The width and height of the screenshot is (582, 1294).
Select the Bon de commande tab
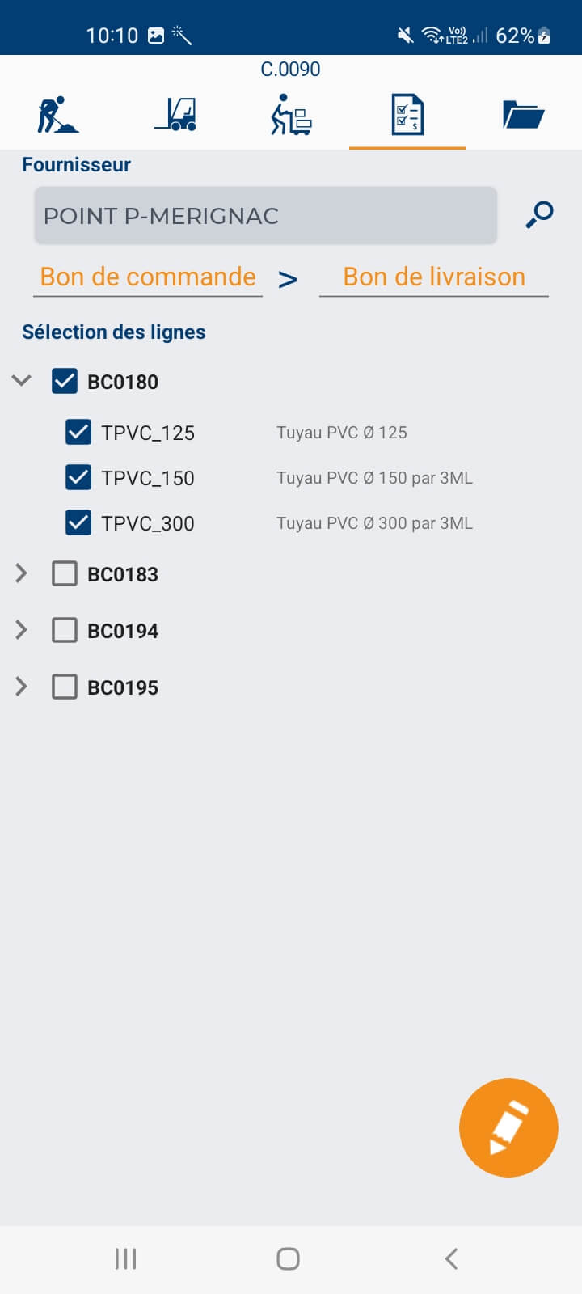148,277
